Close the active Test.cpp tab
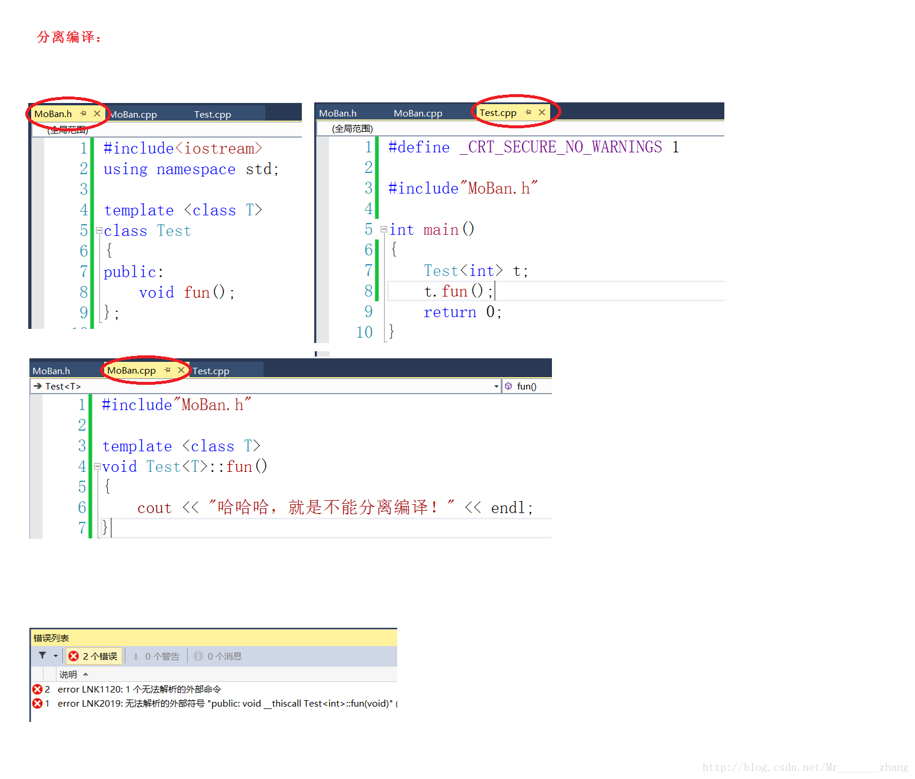The image size is (915, 779). 542,112
